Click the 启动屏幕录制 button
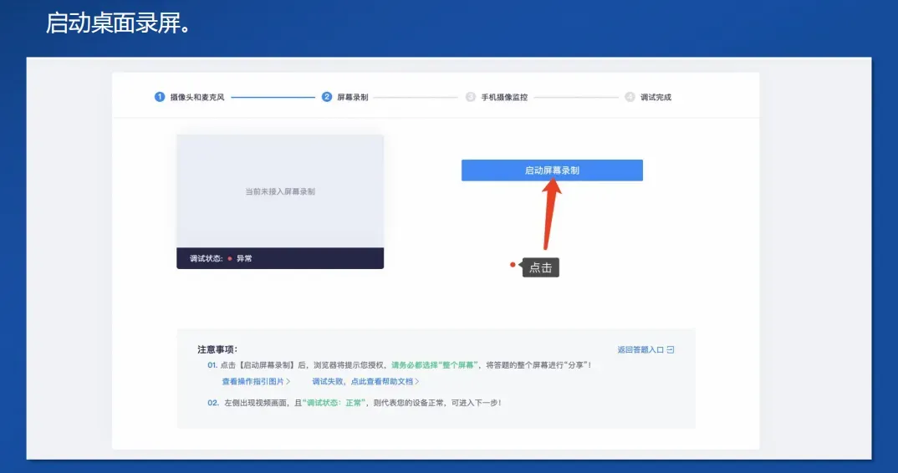The width and height of the screenshot is (898, 473). coord(552,170)
